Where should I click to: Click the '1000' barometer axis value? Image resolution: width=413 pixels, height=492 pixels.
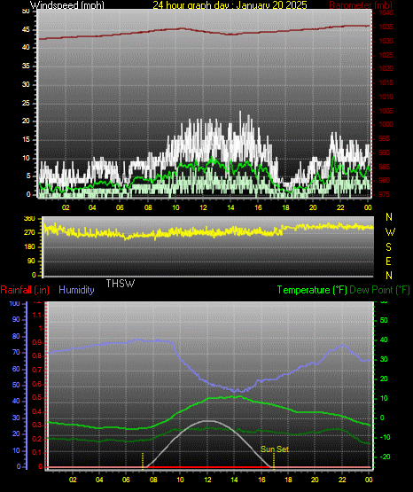386,124
